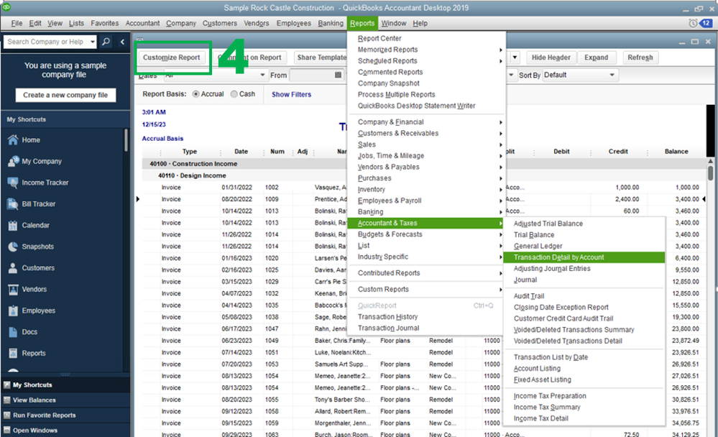Click the Open Windows panel icon

click(7, 430)
